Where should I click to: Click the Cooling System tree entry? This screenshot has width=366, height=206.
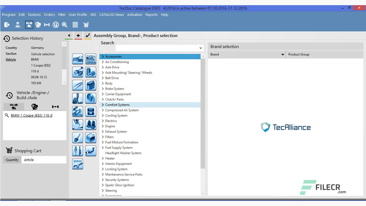click(x=116, y=116)
